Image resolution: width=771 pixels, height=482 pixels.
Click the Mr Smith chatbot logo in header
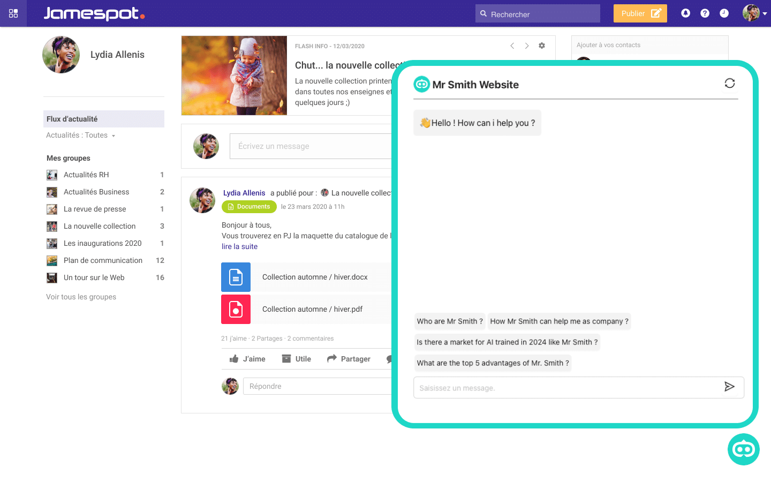click(x=422, y=84)
